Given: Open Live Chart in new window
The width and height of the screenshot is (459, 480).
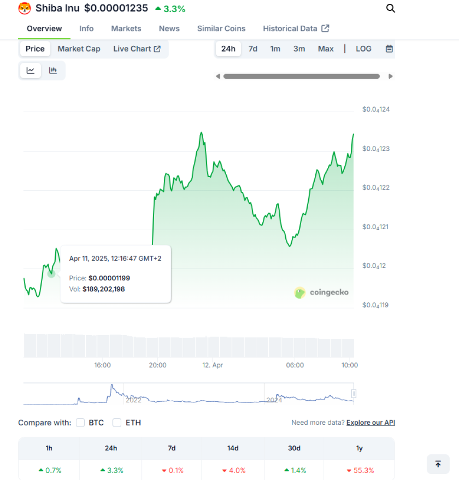Looking at the screenshot, I should tap(137, 49).
